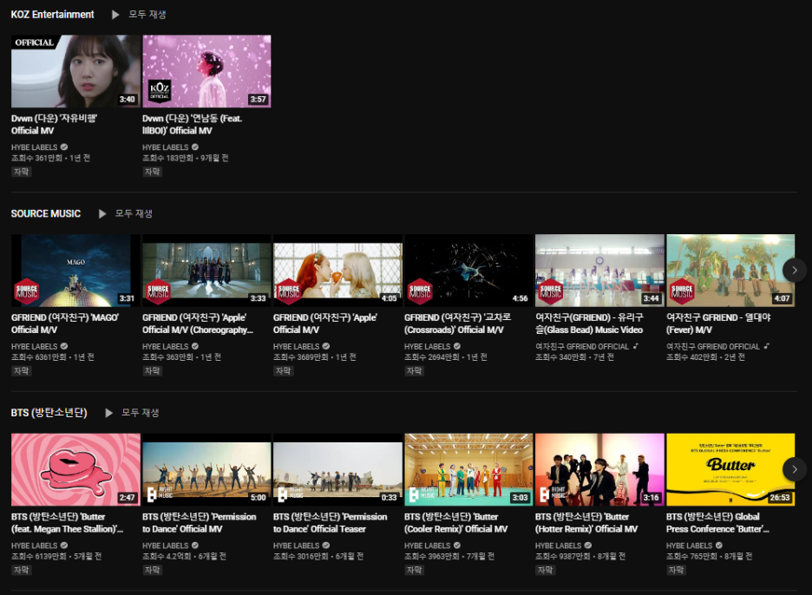Click 모두 재생 for KOZ Entertainment

[x=147, y=15]
